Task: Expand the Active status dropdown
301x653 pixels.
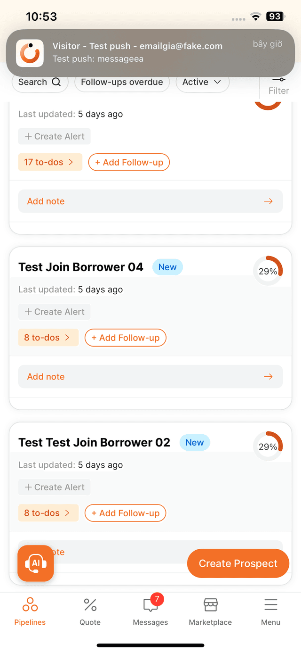Action: (202, 82)
